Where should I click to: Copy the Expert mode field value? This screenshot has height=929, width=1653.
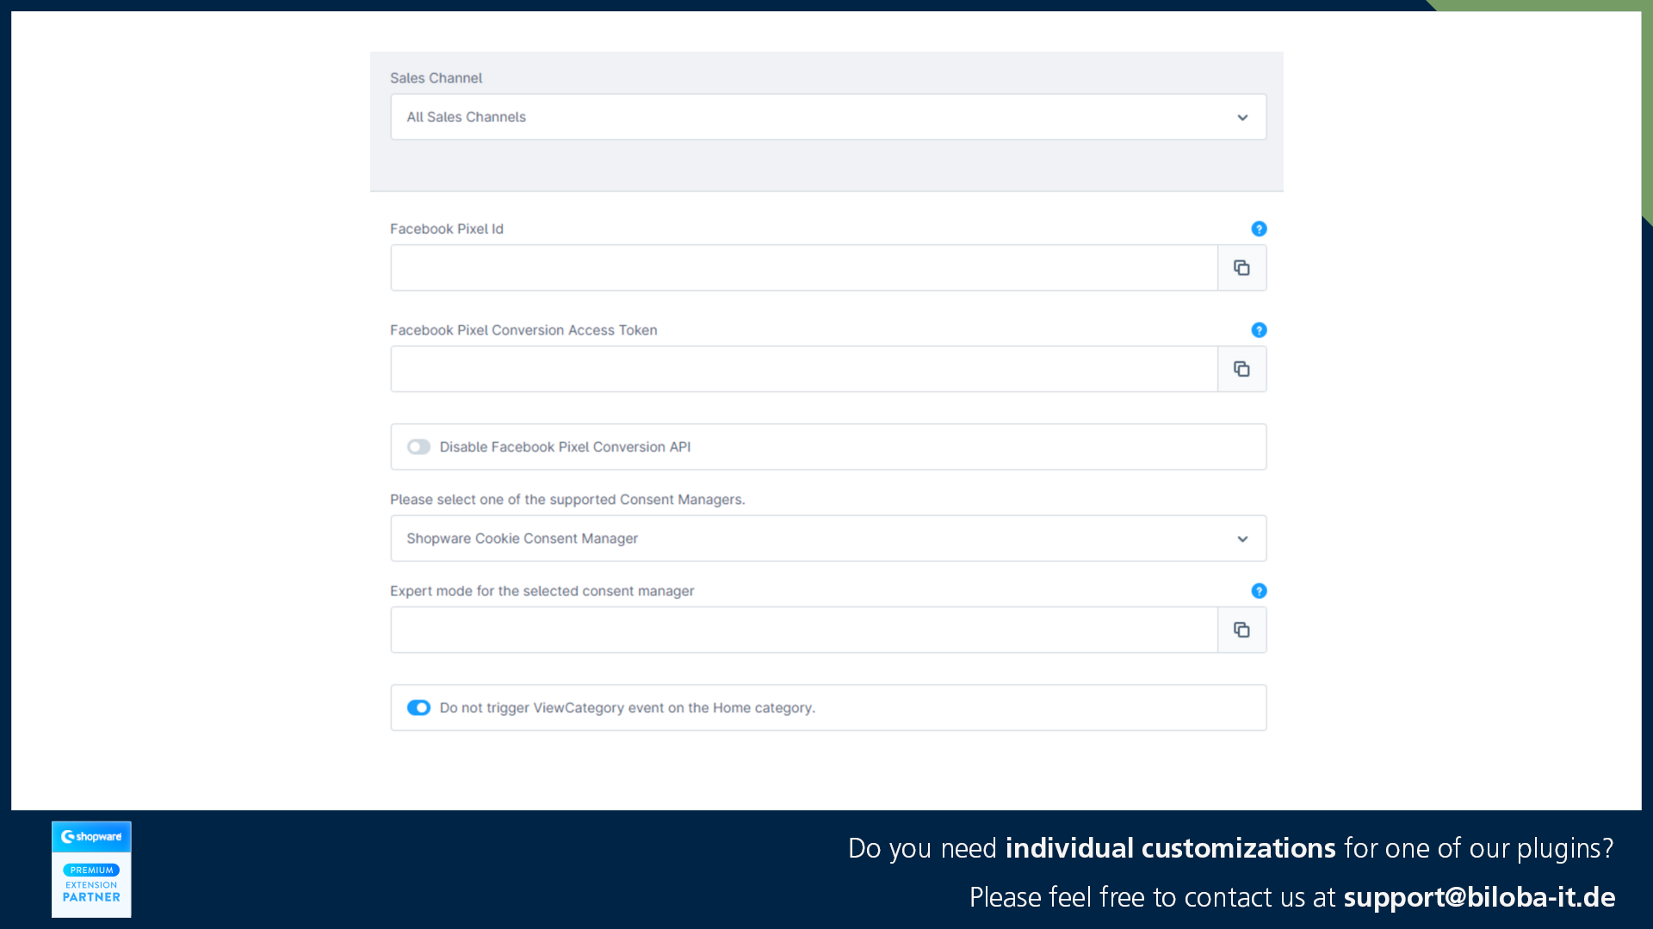pos(1241,631)
